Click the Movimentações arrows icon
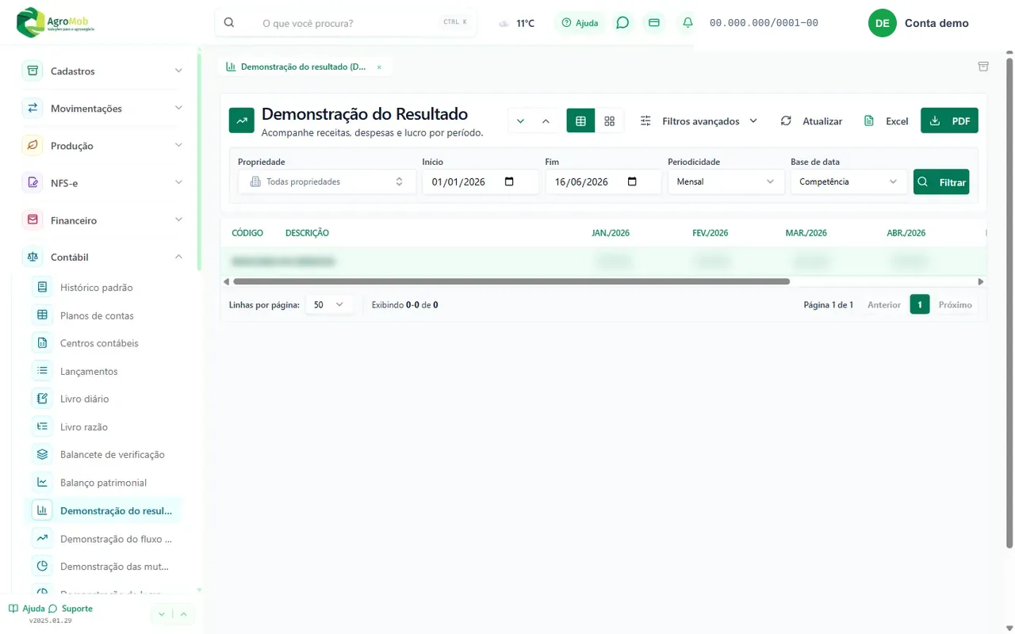The image size is (1015, 634). point(33,108)
